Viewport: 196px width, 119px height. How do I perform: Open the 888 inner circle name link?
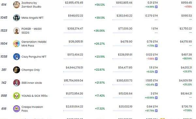32,83
